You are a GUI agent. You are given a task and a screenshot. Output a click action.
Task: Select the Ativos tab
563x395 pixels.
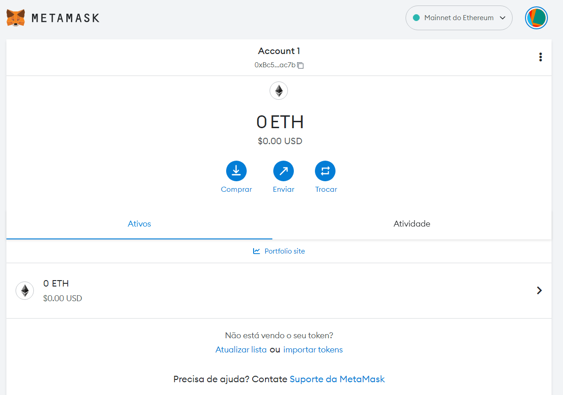click(x=139, y=224)
